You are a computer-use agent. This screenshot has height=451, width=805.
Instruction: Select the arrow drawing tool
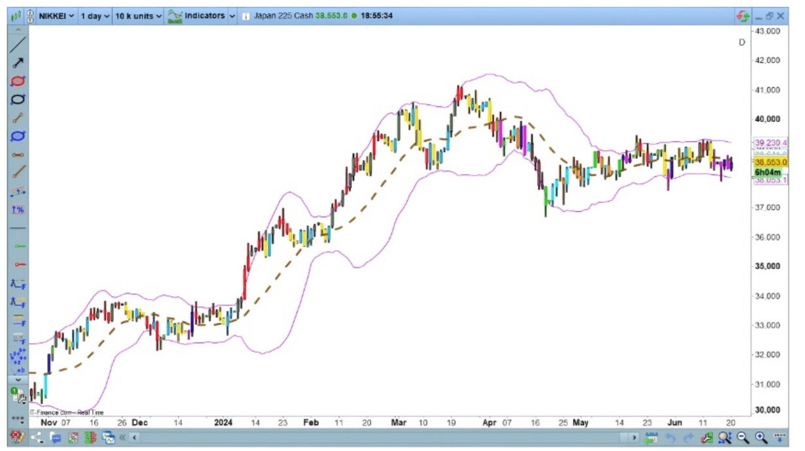[x=18, y=63]
